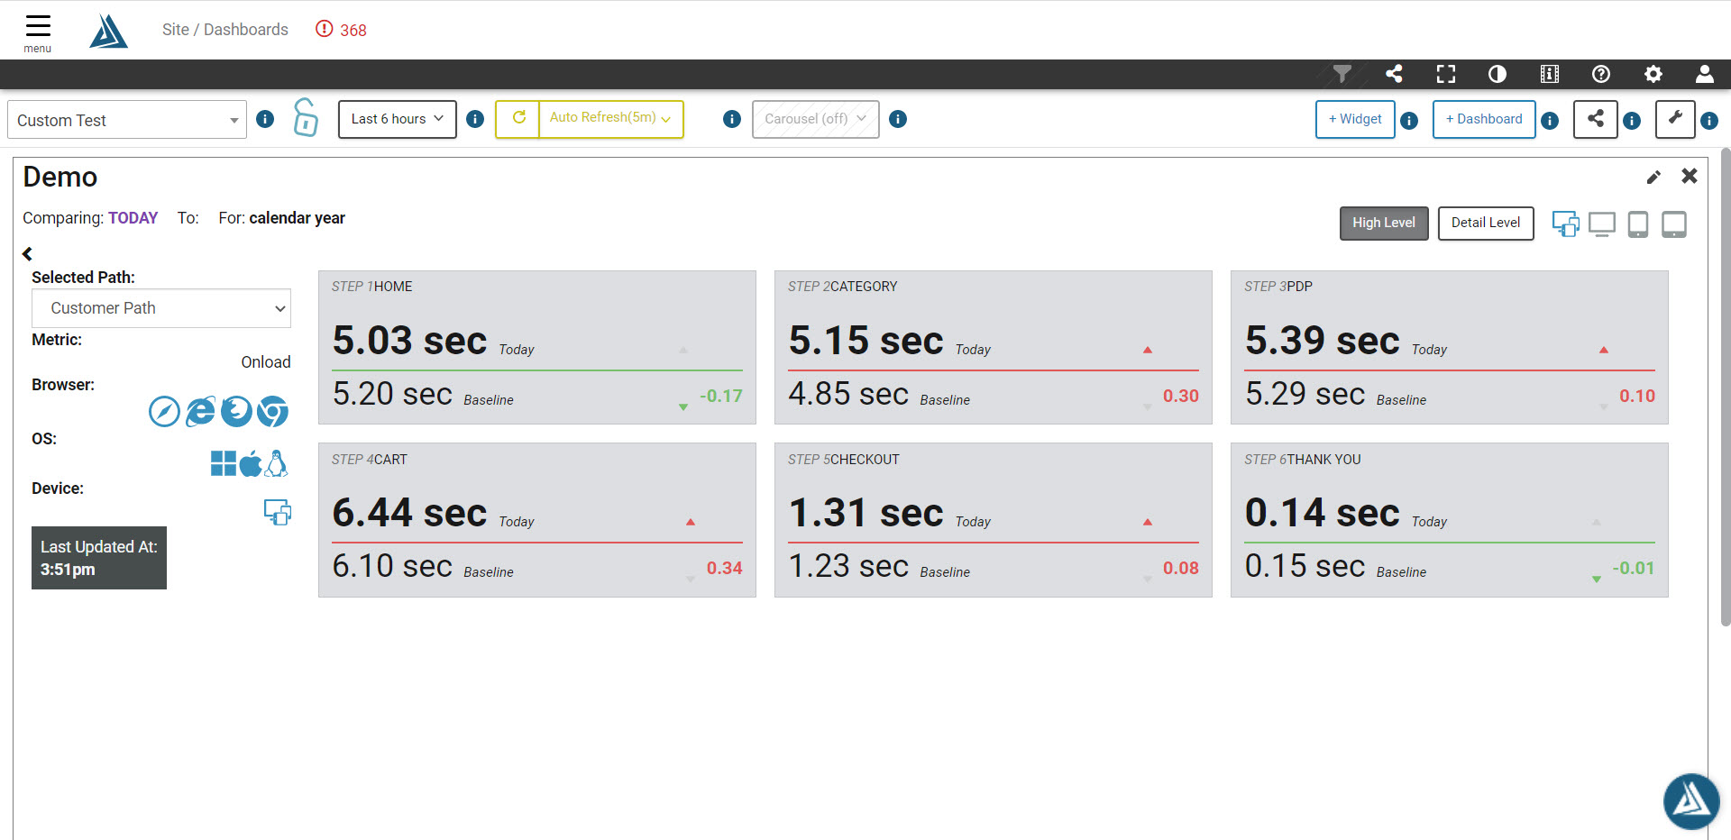Click the blue sail logo in header
1731x840 pixels.
[109, 31]
